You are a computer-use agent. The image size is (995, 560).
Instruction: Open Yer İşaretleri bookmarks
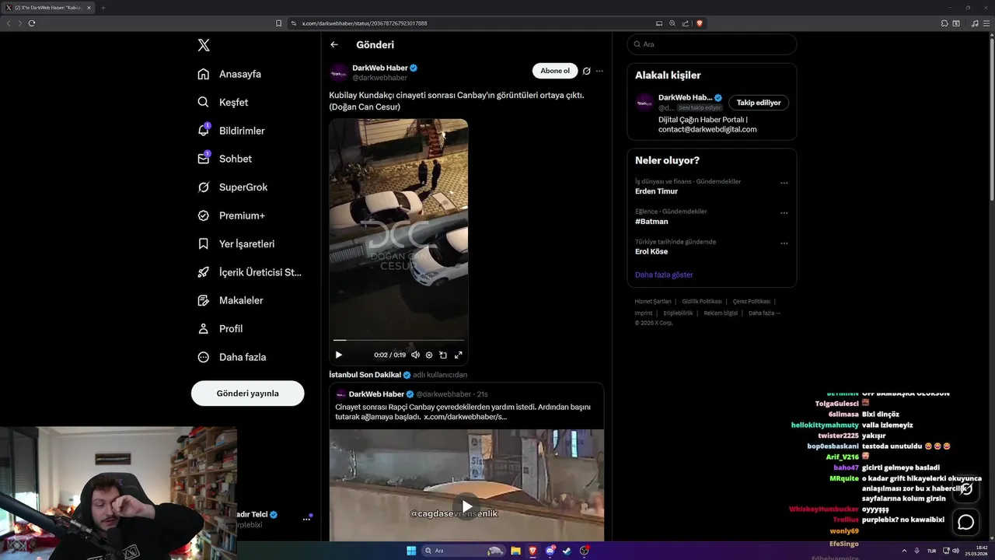coord(236,243)
